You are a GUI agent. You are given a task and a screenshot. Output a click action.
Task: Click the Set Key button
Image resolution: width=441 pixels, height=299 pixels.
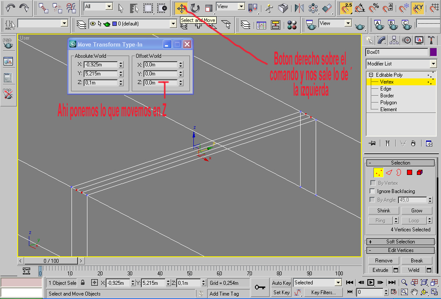(281, 293)
